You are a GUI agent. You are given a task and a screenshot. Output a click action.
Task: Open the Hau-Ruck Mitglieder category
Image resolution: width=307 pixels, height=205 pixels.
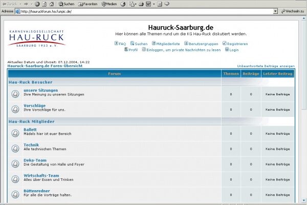tap(31, 121)
